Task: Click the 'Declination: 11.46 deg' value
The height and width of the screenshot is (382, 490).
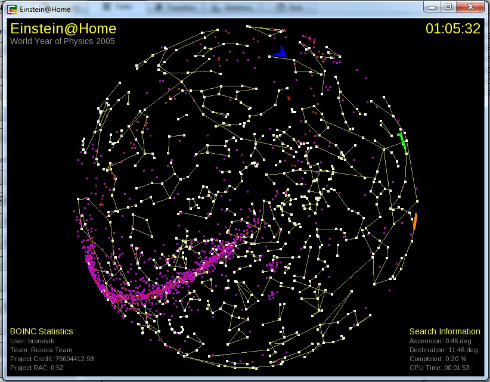Action: (444, 350)
